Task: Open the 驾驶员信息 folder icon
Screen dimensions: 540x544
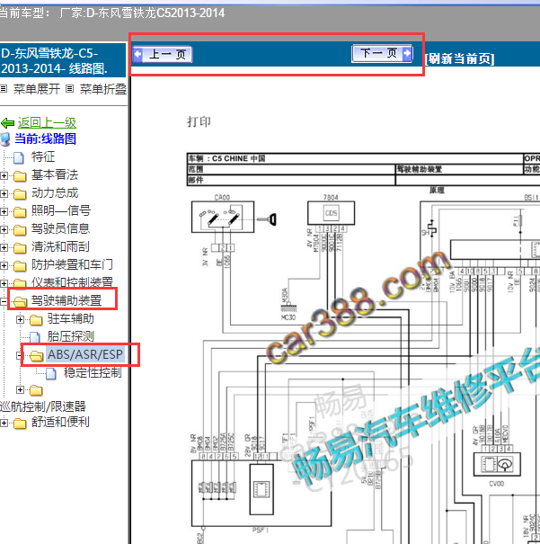Action: [20, 230]
